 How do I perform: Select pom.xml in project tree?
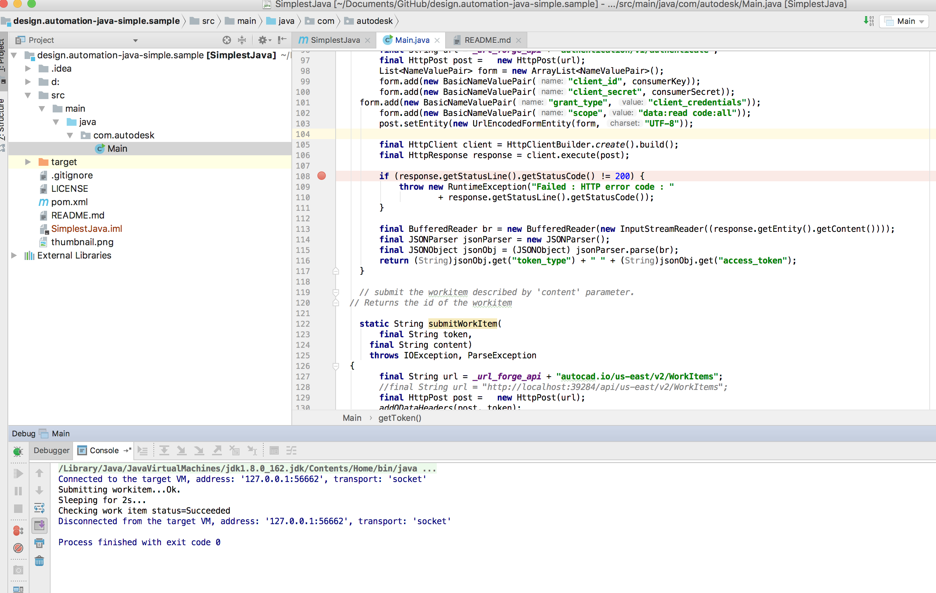click(69, 202)
